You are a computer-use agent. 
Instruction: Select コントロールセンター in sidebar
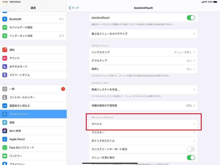click(33, 97)
